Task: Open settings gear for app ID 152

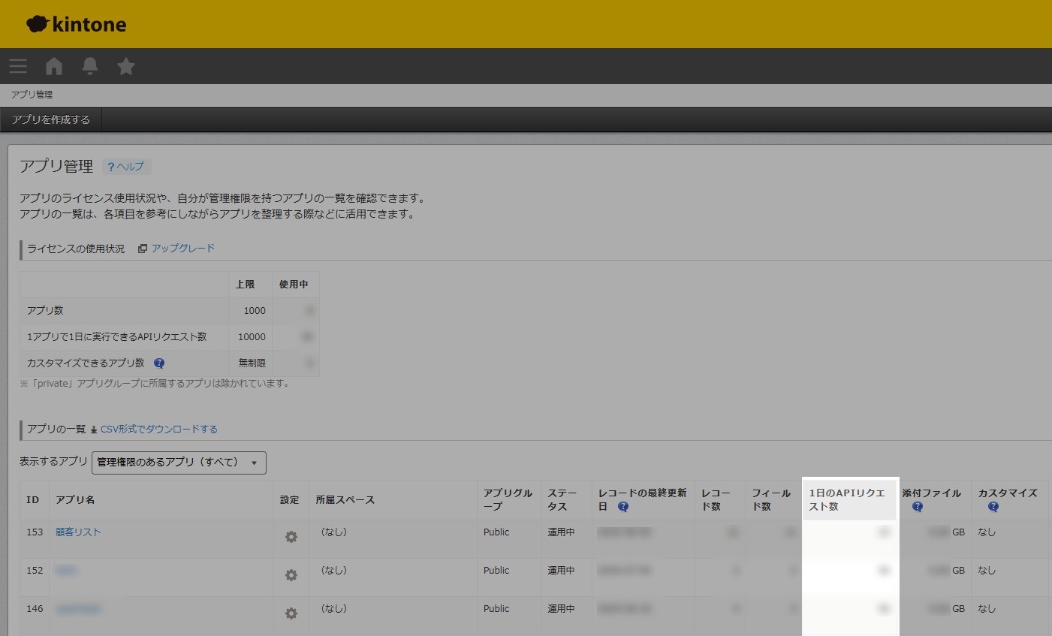Action: coord(290,574)
